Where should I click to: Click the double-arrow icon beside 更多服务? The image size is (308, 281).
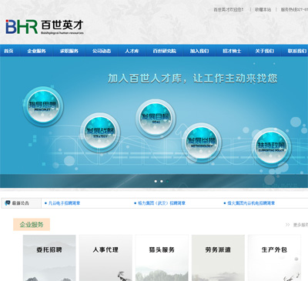tap(288, 225)
